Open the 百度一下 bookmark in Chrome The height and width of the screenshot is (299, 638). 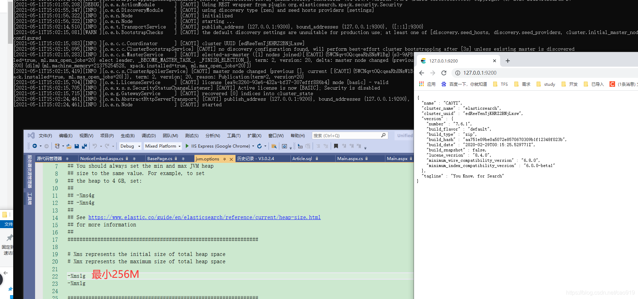coord(464,84)
